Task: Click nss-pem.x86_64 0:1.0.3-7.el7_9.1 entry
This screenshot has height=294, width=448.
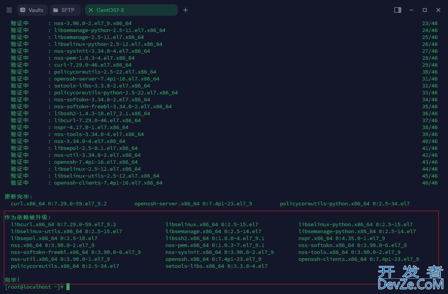Action: click(x=215, y=245)
